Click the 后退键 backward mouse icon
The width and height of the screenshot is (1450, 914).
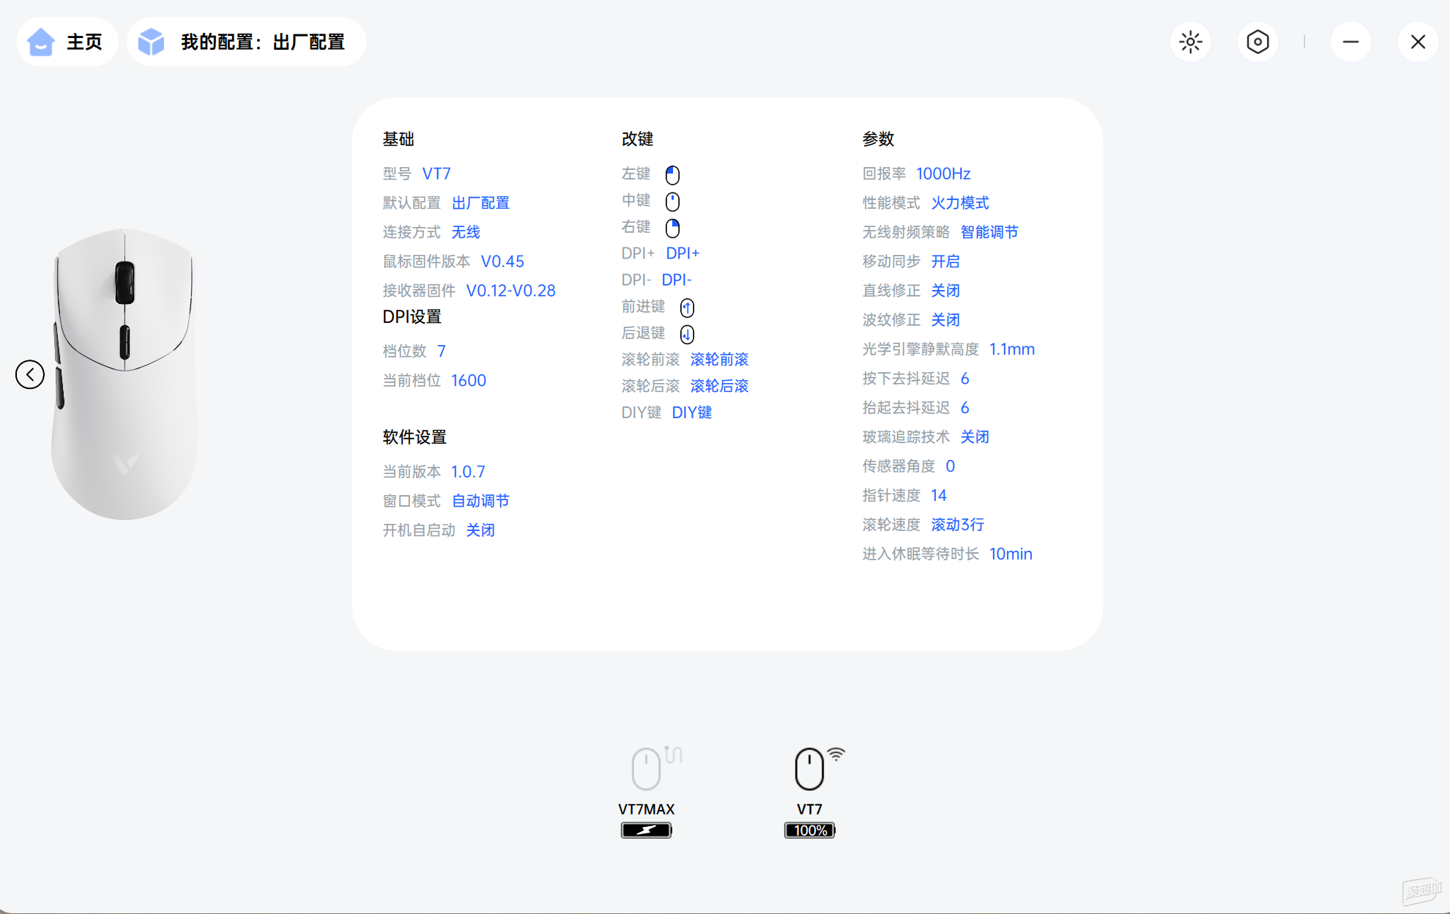[687, 334]
